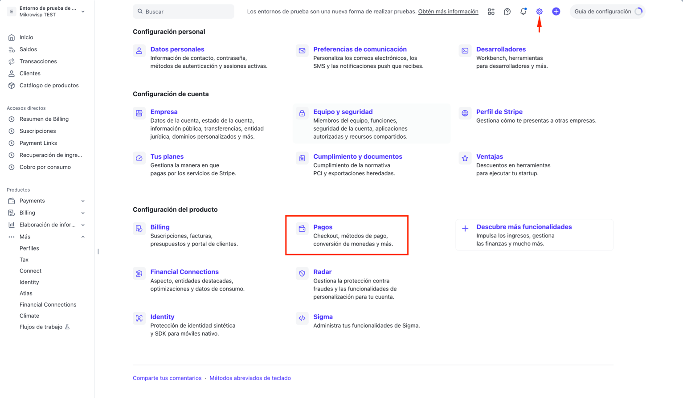The height and width of the screenshot is (398, 683).
Task: Click the Pagos wallet icon
Action: pyautogui.click(x=302, y=229)
